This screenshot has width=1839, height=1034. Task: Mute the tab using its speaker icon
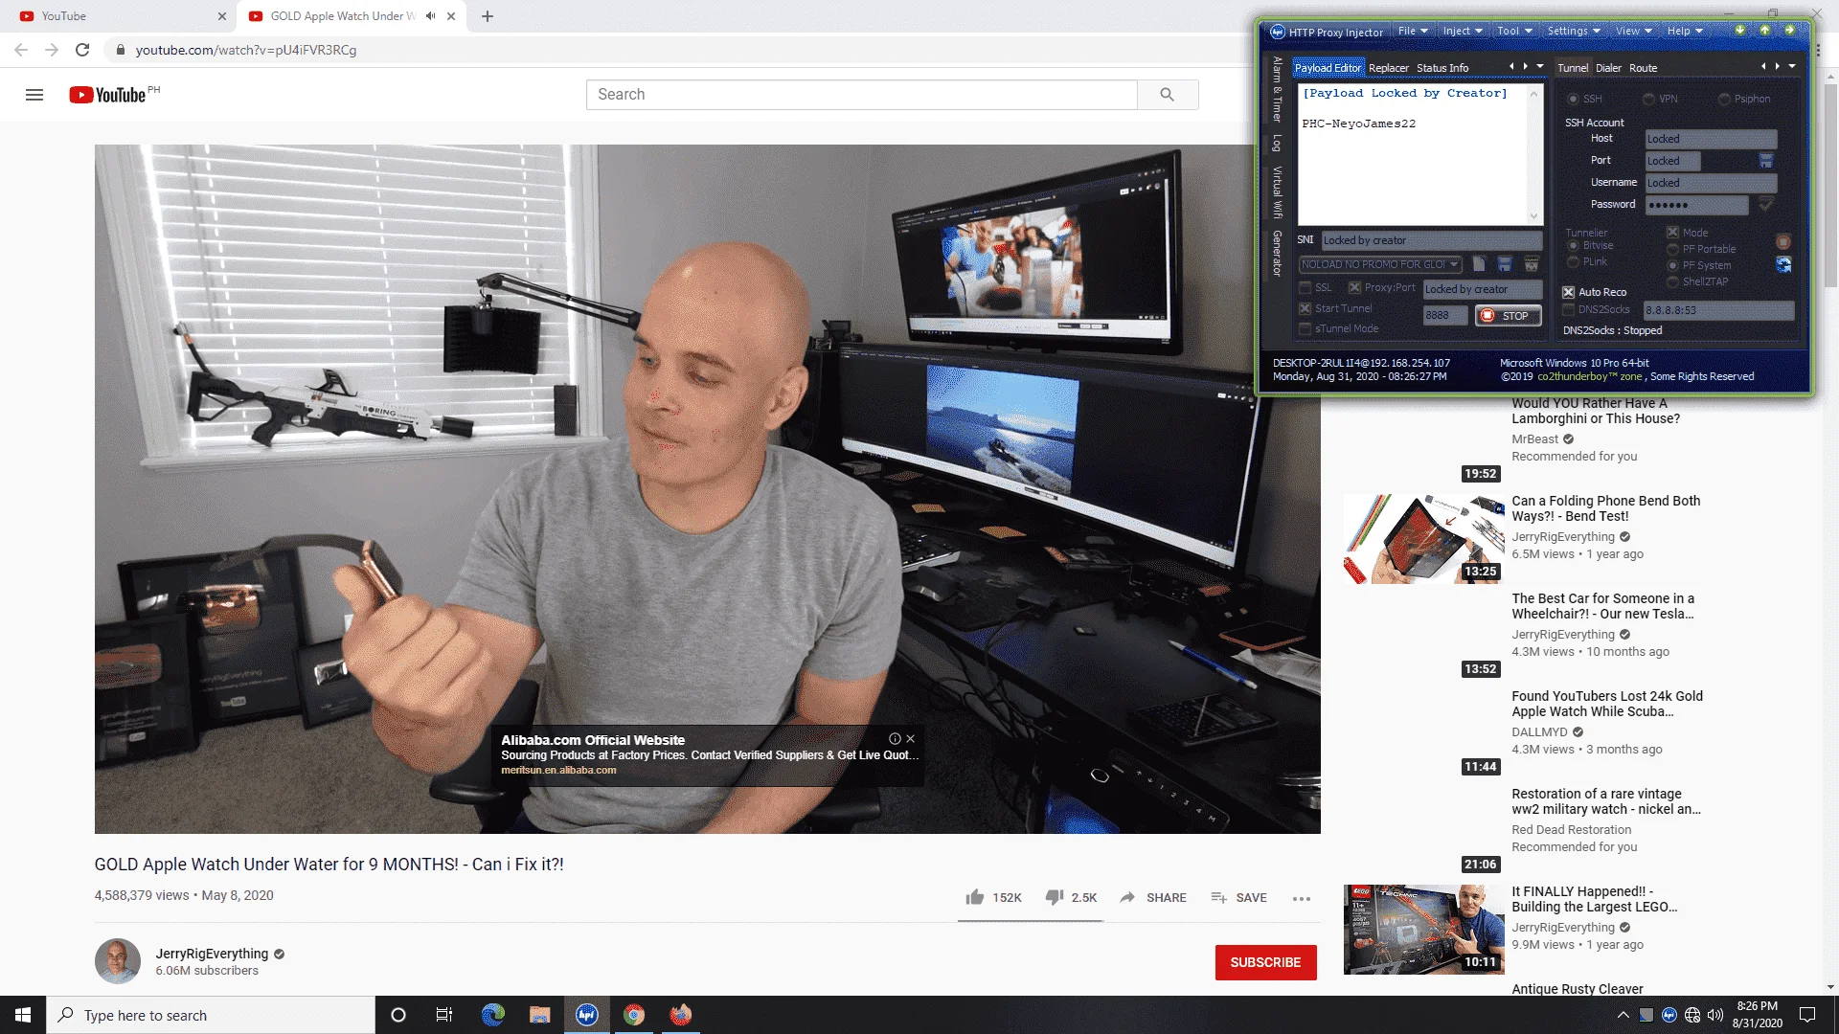click(431, 16)
